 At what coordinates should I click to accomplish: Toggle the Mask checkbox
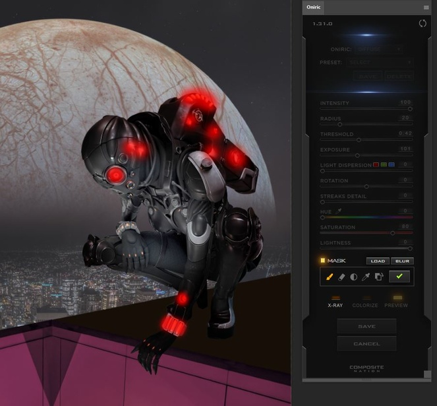(323, 261)
